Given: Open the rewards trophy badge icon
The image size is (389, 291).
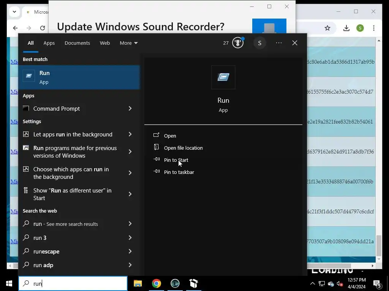Looking at the screenshot, I should pos(238,43).
